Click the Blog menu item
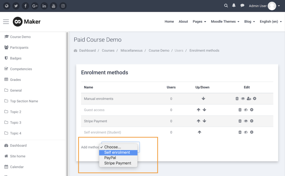Viewport: 285px width, 176px height. coord(249,21)
